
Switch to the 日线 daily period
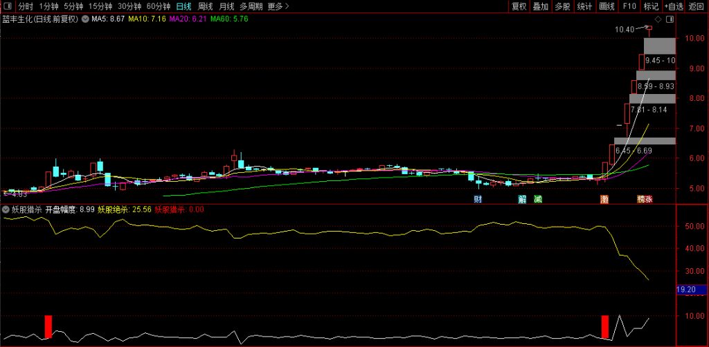[x=183, y=6]
